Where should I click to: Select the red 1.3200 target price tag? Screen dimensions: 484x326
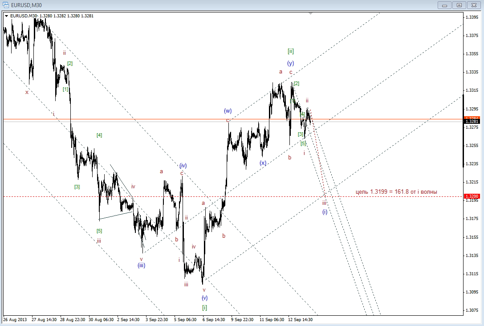(x=472, y=196)
